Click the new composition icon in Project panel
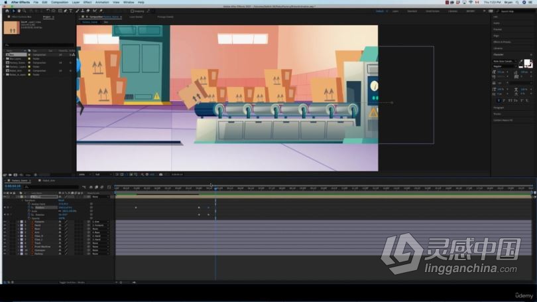 coord(15,175)
